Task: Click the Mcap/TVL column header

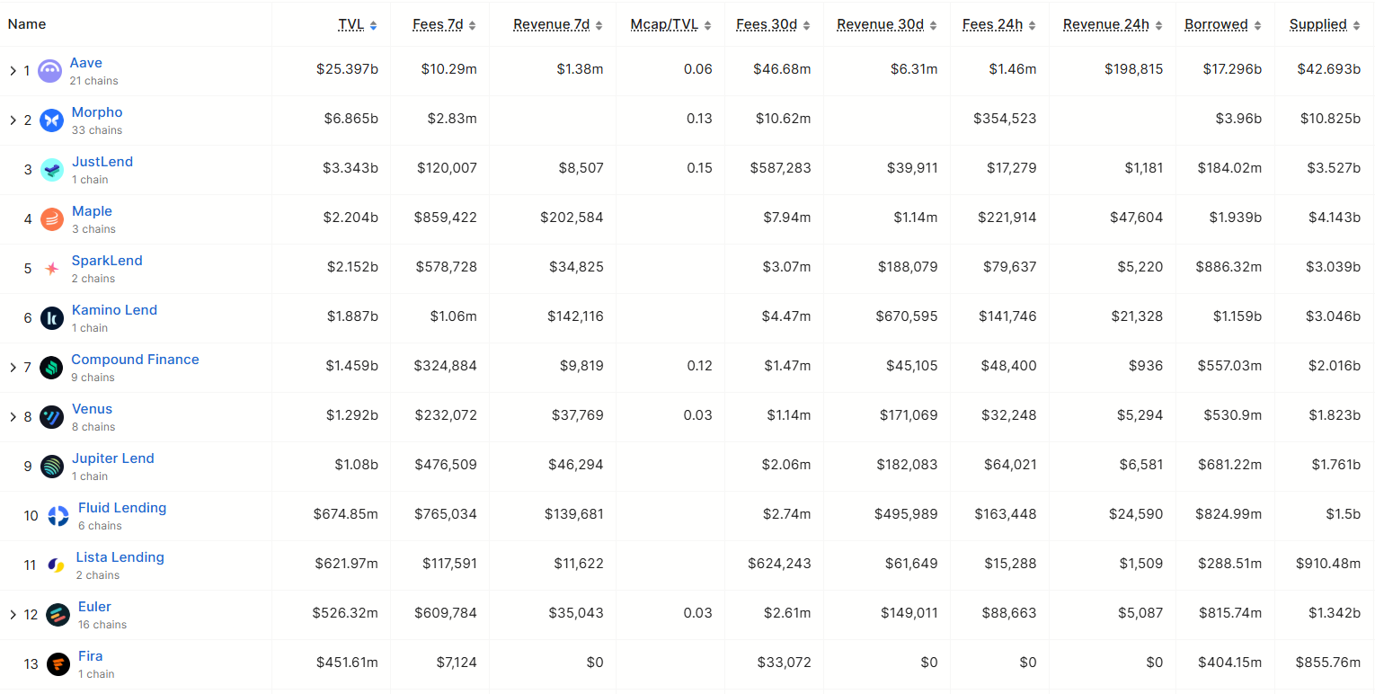Action: pyautogui.click(x=665, y=24)
